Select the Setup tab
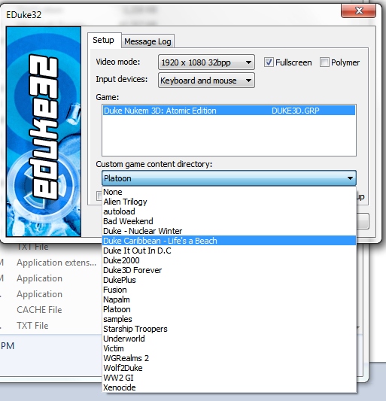Screen dimensions: 386x401 (104, 40)
